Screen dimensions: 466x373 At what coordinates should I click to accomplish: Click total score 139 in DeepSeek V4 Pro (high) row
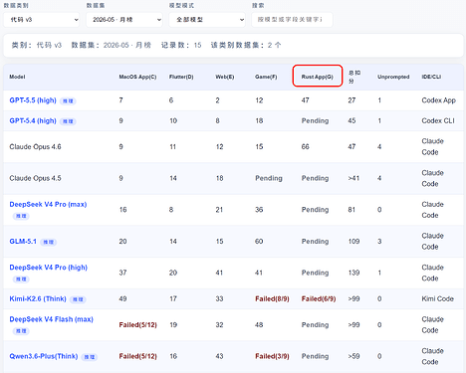353,273
